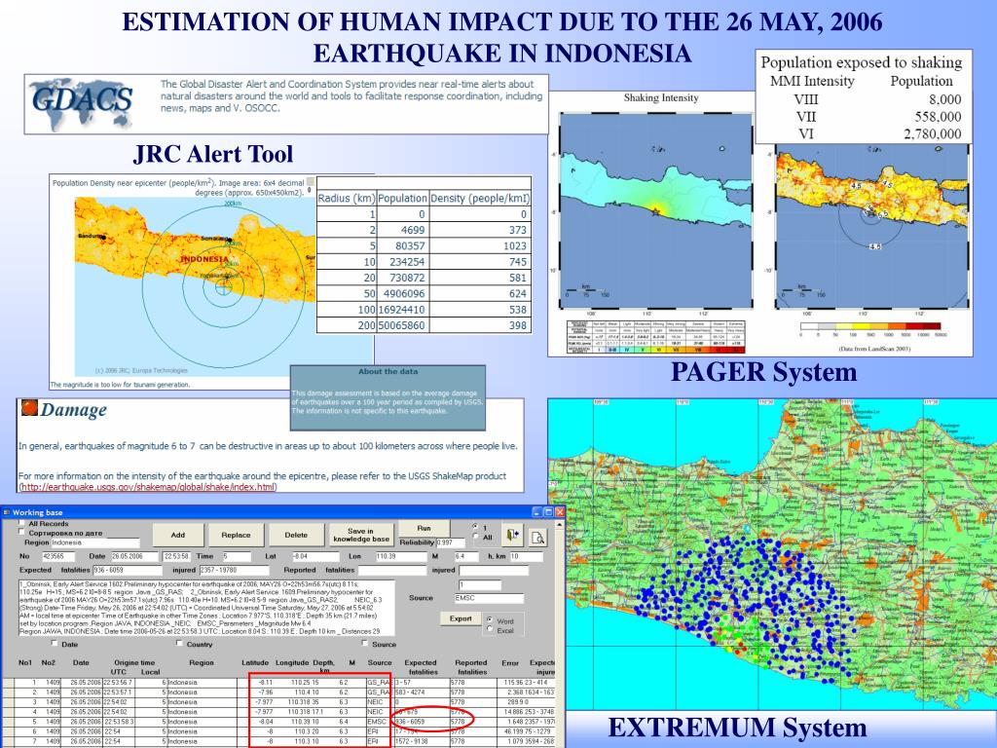Click the Expected fatalities column header

click(421, 666)
